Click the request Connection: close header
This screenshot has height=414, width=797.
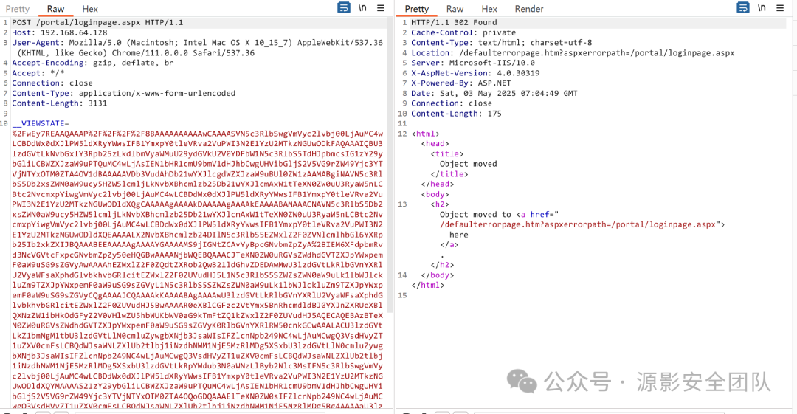(x=52, y=83)
